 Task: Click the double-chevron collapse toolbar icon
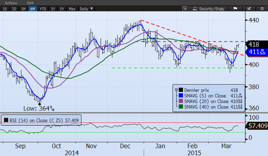(185, 9)
